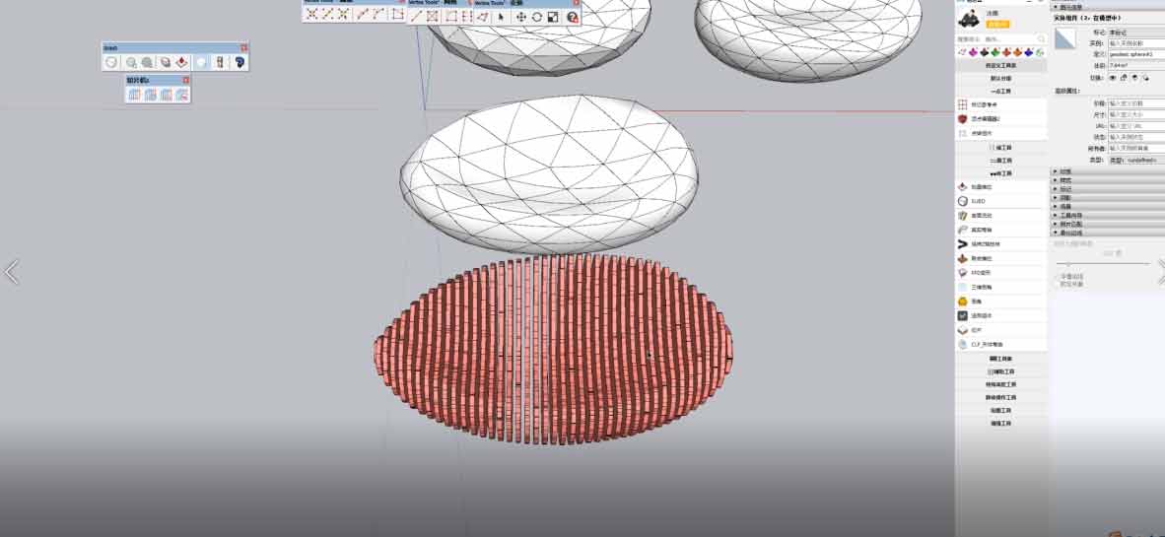Select the Vertex Tools rotate icon
The height and width of the screenshot is (537, 1165).
point(536,16)
